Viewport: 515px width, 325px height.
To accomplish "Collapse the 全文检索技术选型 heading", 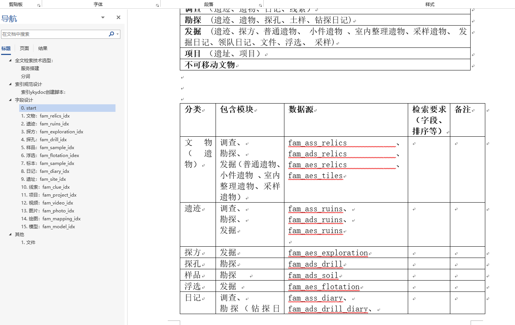I will click(x=11, y=60).
